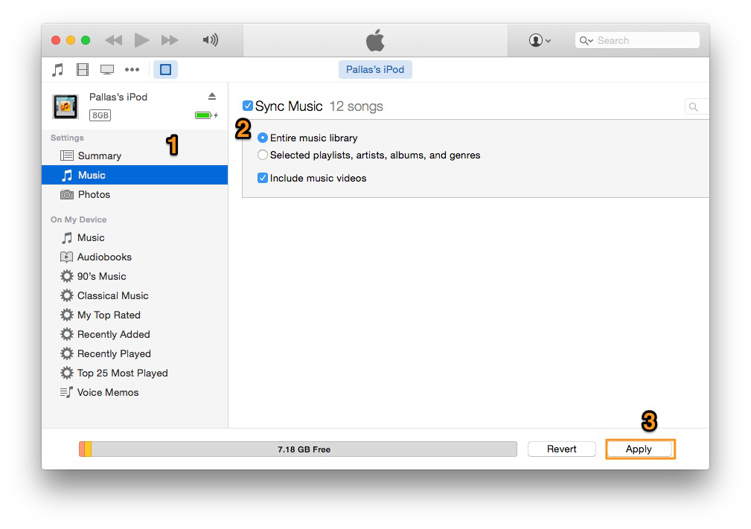This screenshot has width=751, height=529.
Task: Click the gear icon beside 90's Music
Action: coord(66,276)
